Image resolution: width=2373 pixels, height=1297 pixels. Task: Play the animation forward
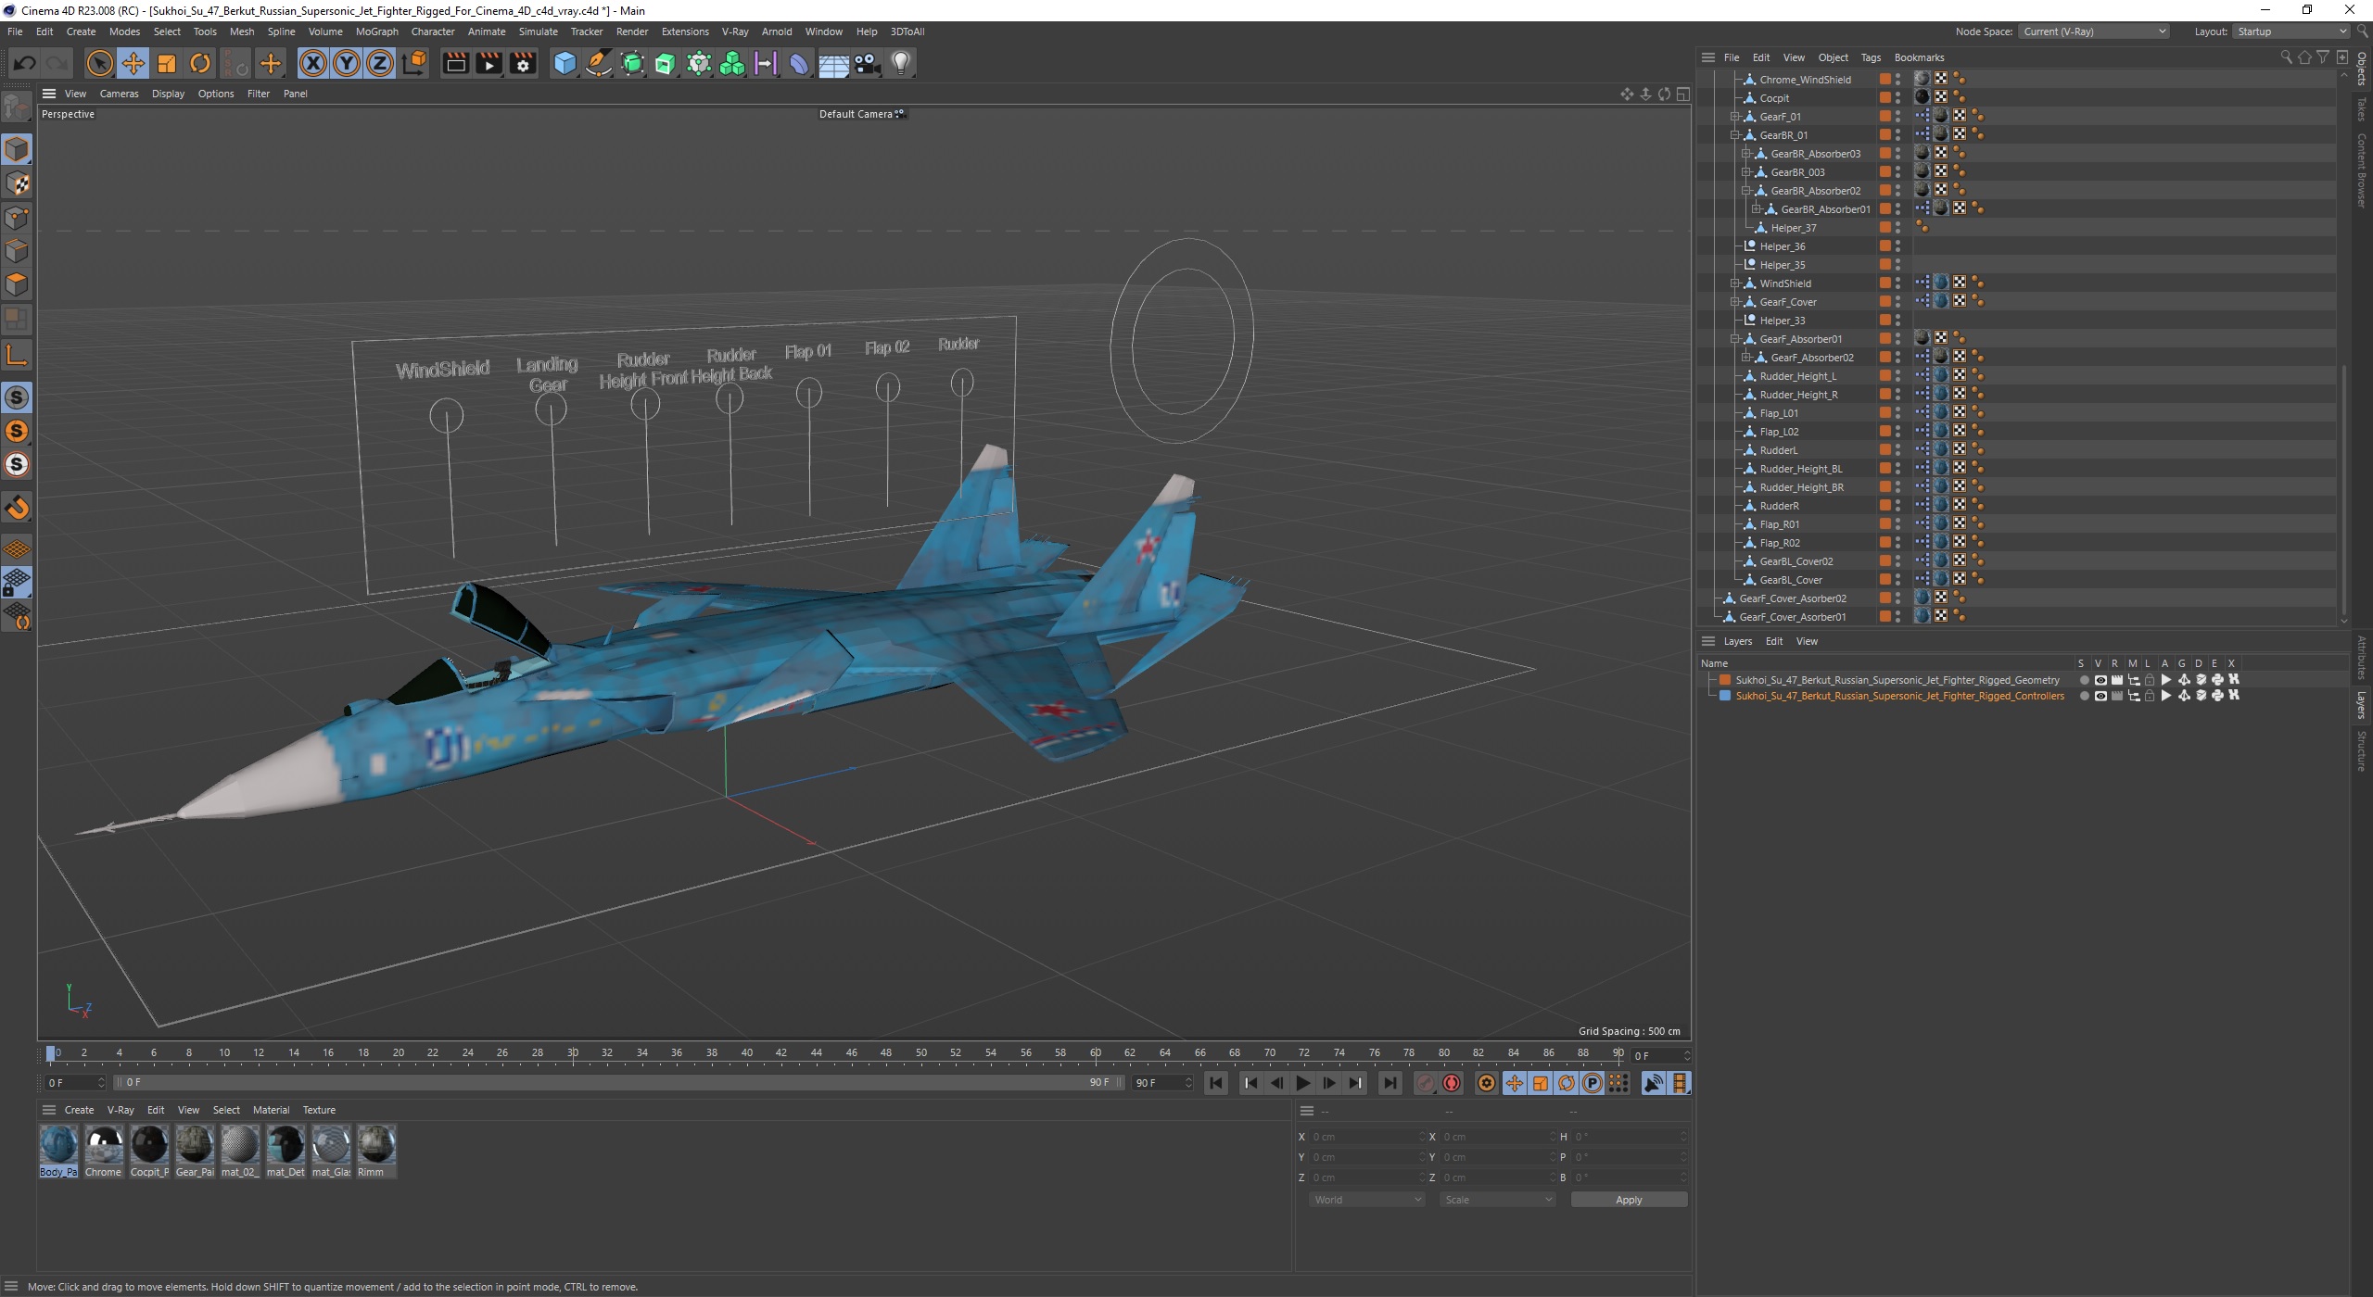(x=1302, y=1082)
